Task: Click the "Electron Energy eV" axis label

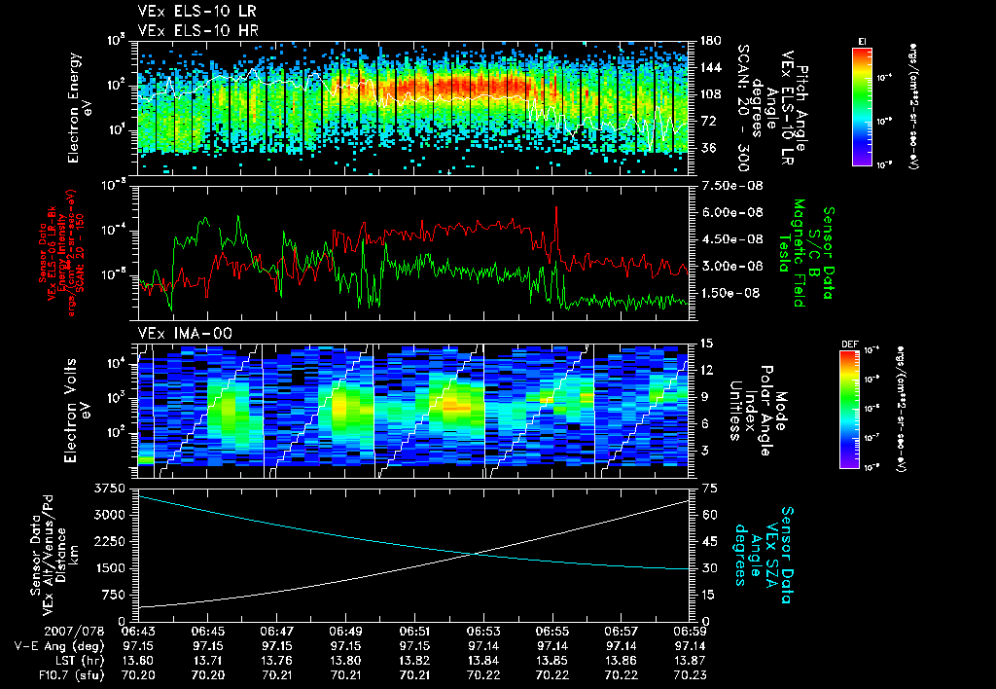Action: pyautogui.click(x=81, y=108)
